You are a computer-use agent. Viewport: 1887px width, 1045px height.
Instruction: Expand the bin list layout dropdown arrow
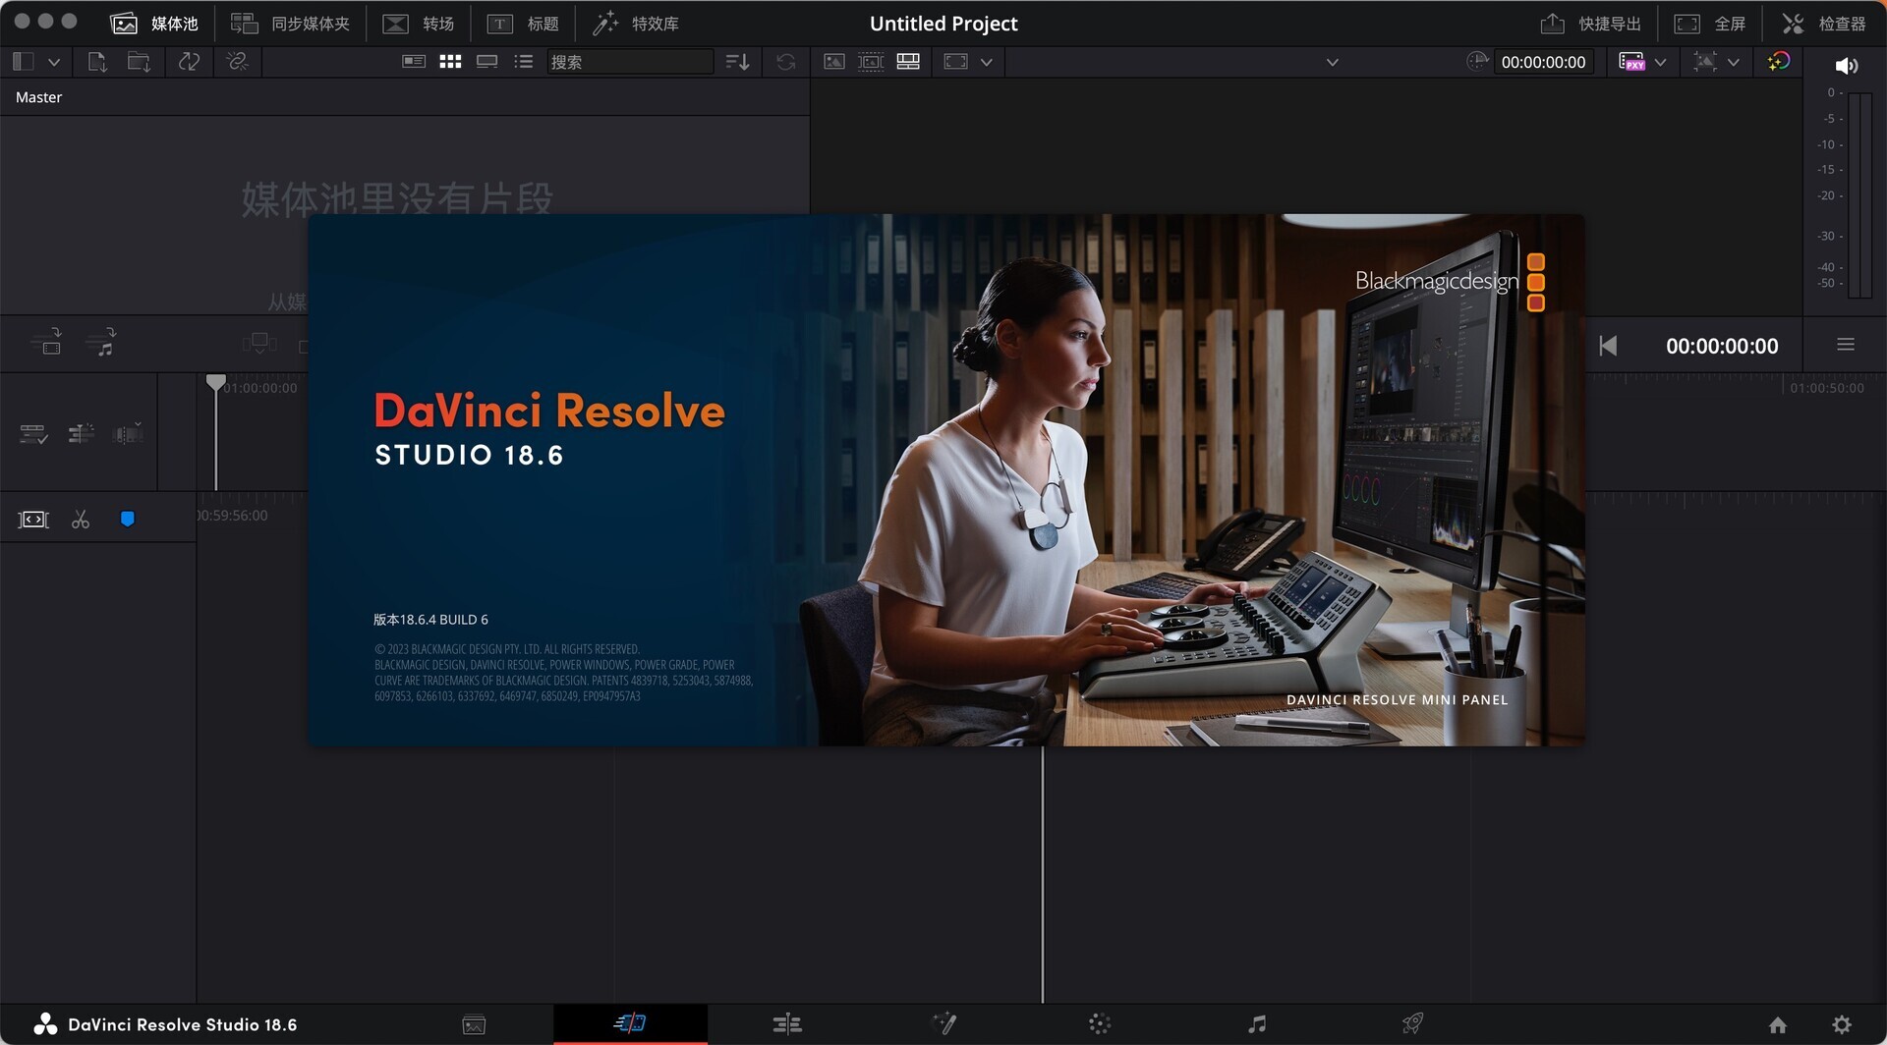coord(54,62)
